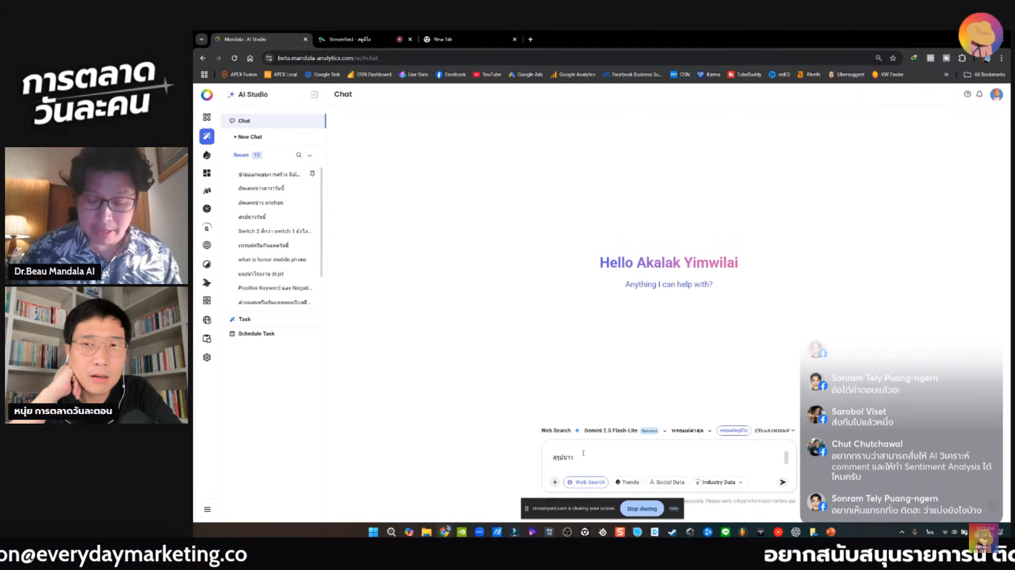The height and width of the screenshot is (570, 1015).
Task: Hide the screen sharing banner
Action: point(673,508)
